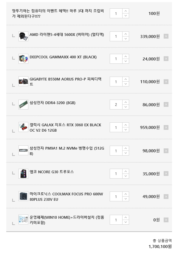This screenshot has width=178, height=254.
Task: Increase quantity of GALAX RTX 3060
Action: (126, 125)
